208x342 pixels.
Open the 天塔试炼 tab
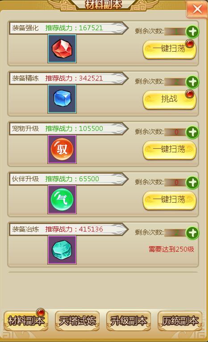[77, 321]
